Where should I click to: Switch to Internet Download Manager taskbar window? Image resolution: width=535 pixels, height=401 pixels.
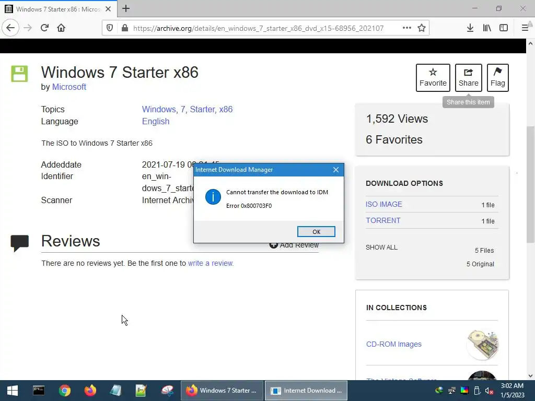(x=306, y=391)
